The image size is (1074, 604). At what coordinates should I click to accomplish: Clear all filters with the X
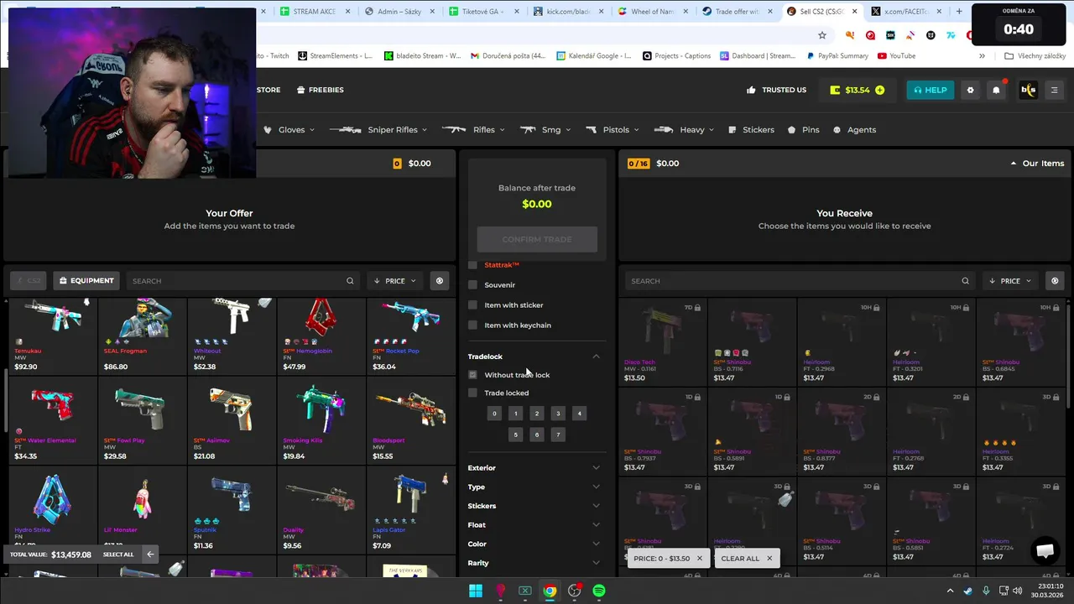(x=769, y=558)
